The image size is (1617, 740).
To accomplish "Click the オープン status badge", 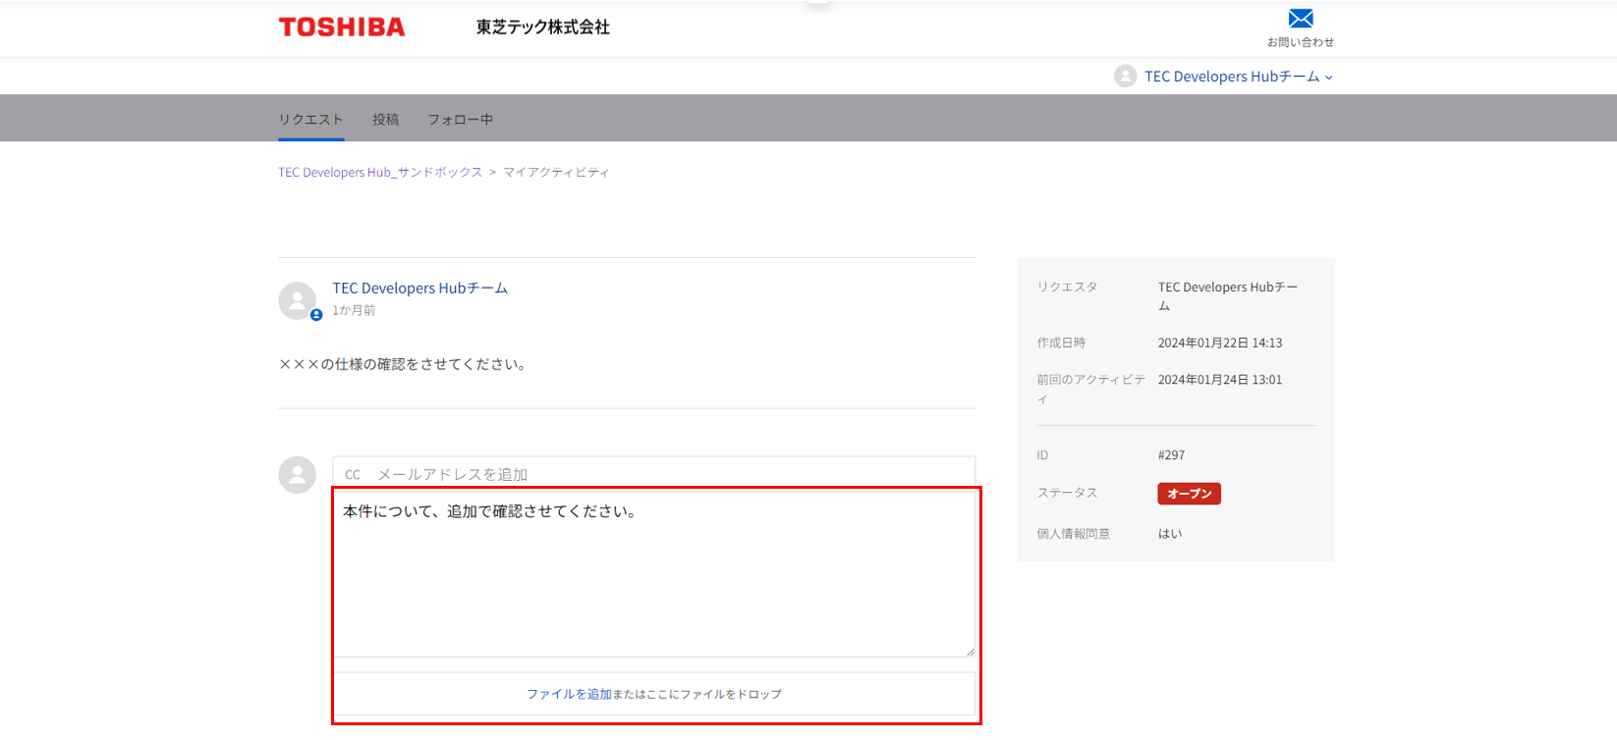I will (x=1189, y=494).
